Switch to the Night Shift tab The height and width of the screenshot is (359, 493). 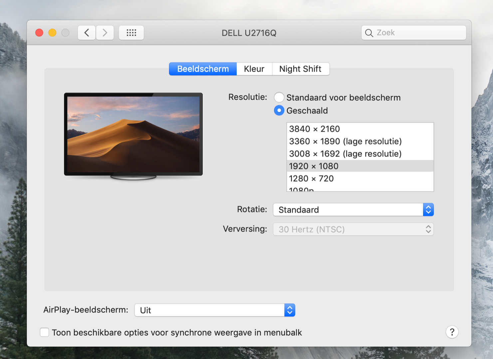point(301,69)
